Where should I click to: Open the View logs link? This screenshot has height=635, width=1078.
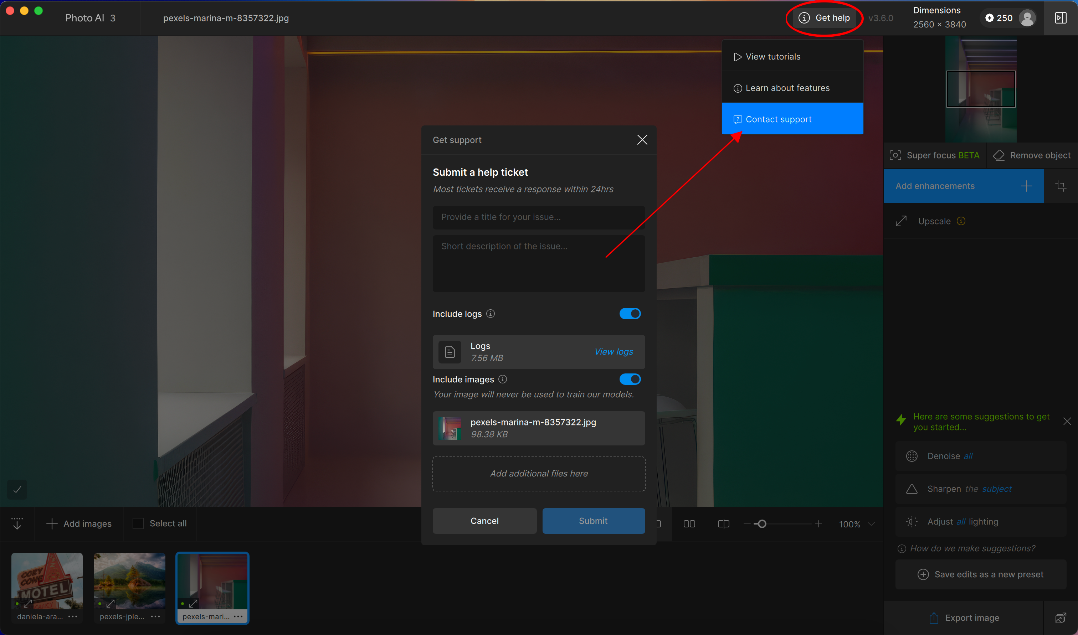tap(613, 352)
